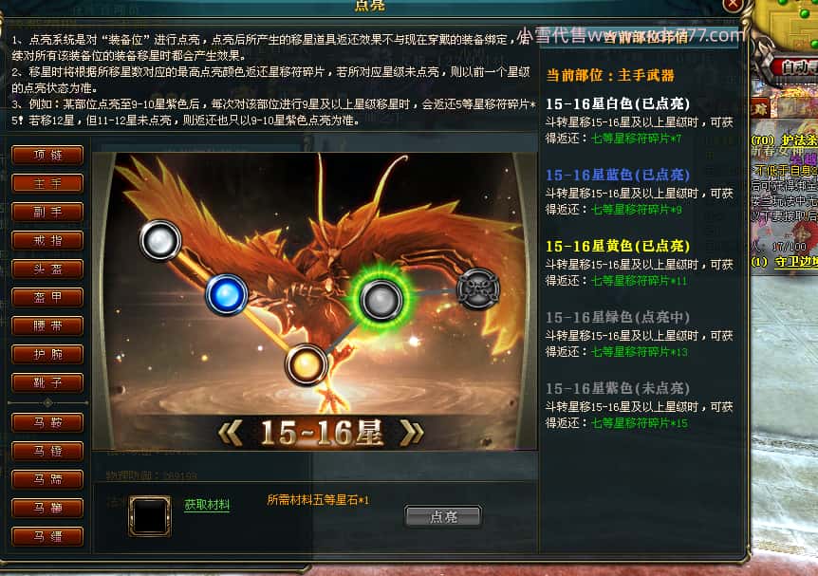Open the 获取材料 get materials link
This screenshot has height=576, width=818.
click(x=207, y=505)
